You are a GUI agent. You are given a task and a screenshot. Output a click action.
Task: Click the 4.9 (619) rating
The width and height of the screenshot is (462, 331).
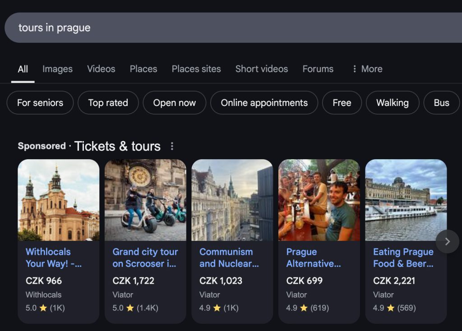coord(307,308)
